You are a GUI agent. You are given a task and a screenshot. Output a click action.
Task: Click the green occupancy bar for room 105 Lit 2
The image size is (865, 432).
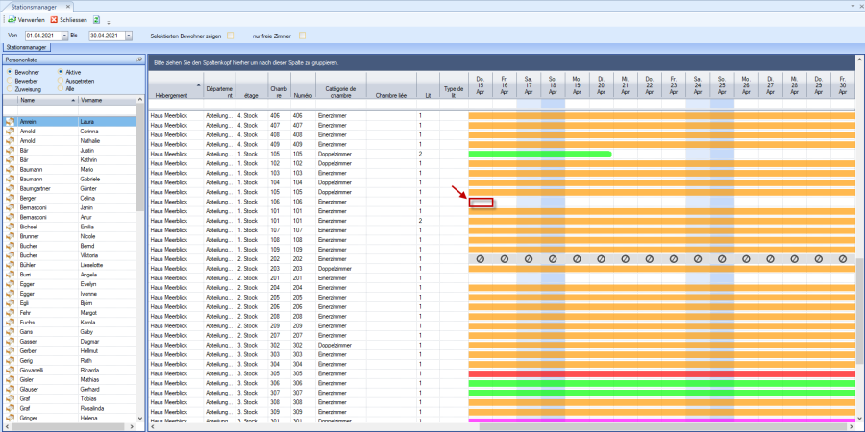(539, 154)
